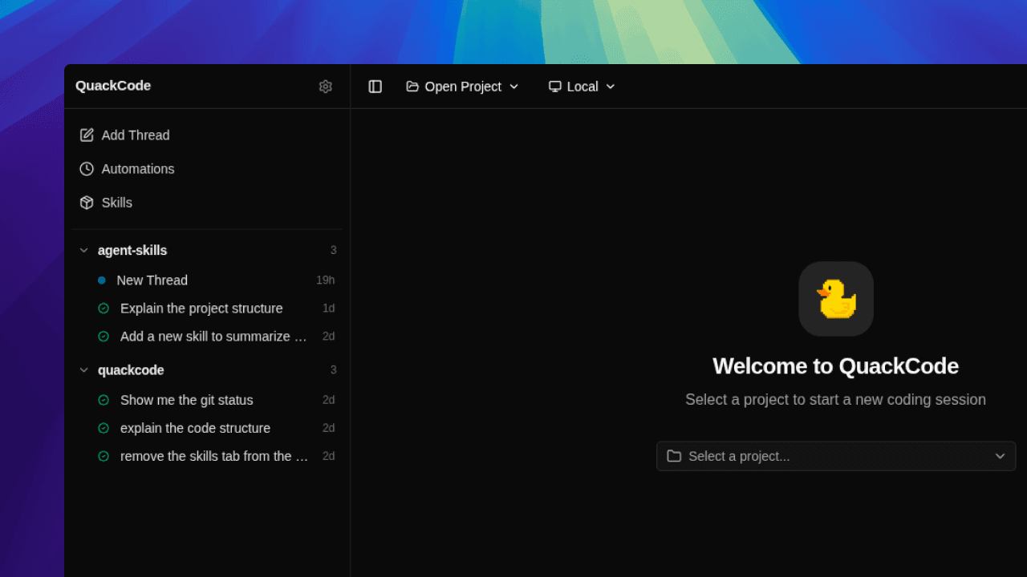Viewport: 1027px width, 577px height.
Task: Click the Add Thread pencil icon
Action: [87, 135]
